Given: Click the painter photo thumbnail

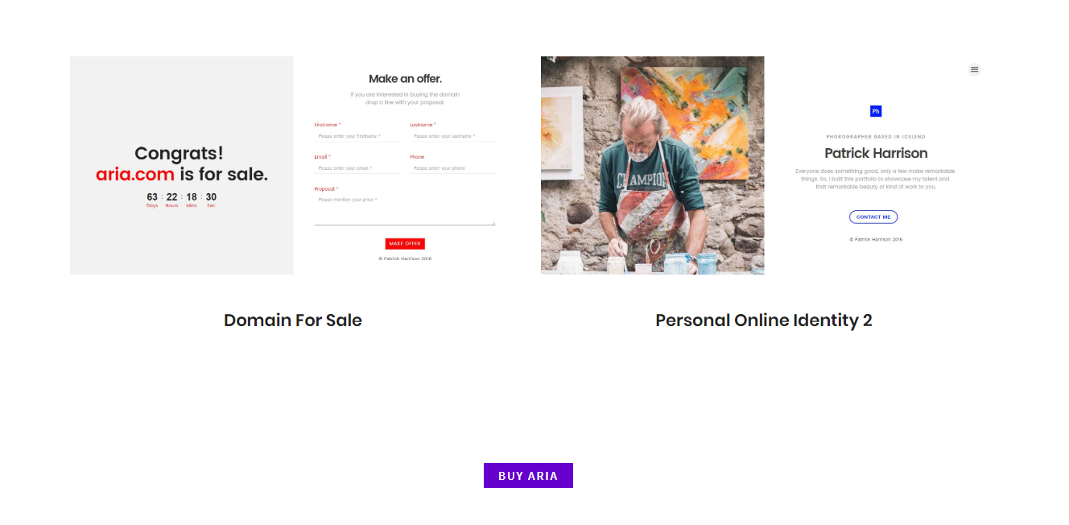Looking at the screenshot, I should point(652,165).
